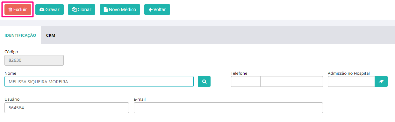Click the empty E-mail input field
The width and height of the screenshot is (395, 122).
click(x=228, y=108)
